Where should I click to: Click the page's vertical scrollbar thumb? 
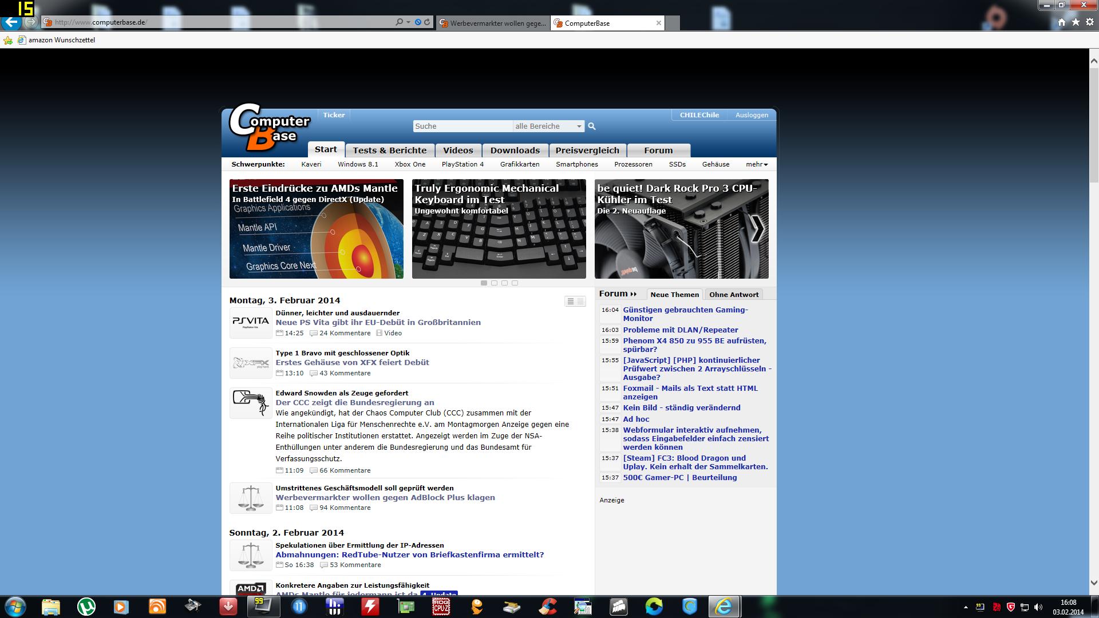1093,126
